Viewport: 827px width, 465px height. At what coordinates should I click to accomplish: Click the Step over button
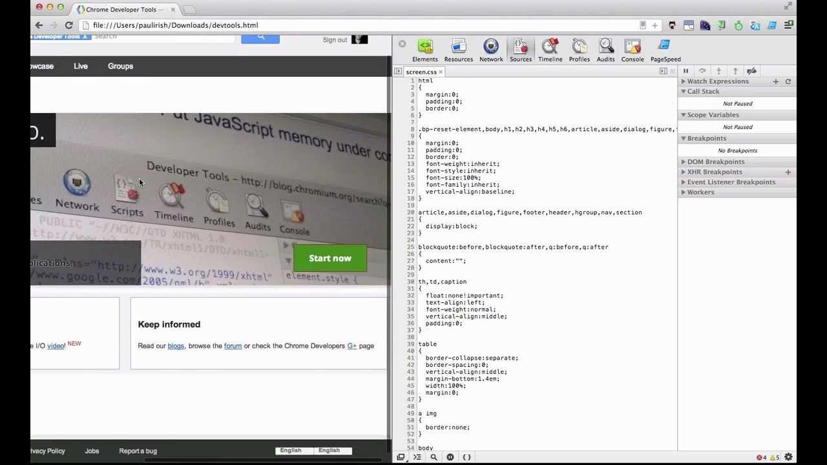[x=702, y=71]
